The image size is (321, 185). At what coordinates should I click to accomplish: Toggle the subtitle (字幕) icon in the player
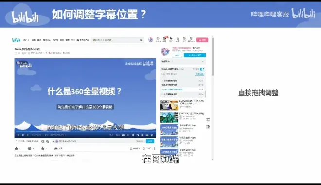pos(123,135)
